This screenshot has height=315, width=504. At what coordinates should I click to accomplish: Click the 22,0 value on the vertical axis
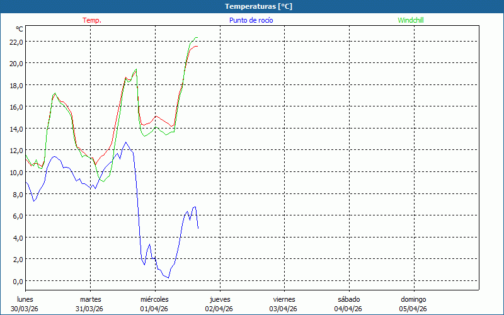[16, 42]
